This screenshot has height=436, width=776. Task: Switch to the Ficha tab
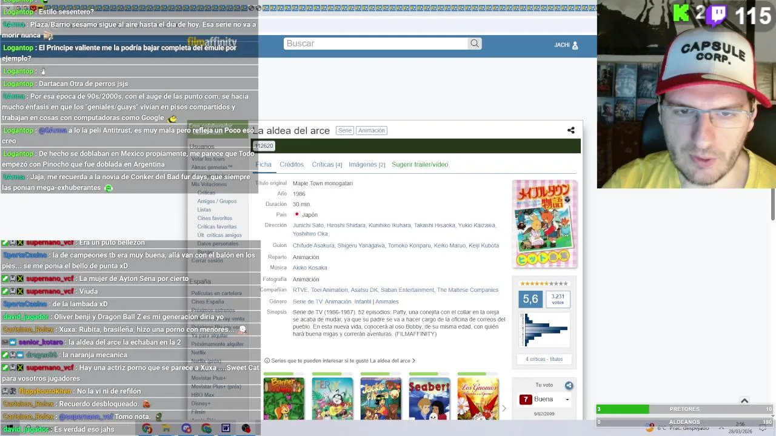coord(263,164)
